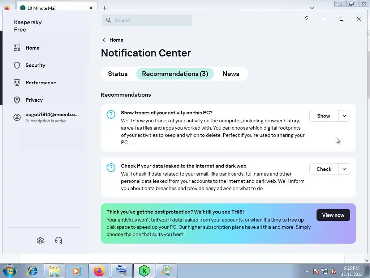Switch to the Status tab
Viewport: 370px width, 278px height.
pyautogui.click(x=118, y=74)
